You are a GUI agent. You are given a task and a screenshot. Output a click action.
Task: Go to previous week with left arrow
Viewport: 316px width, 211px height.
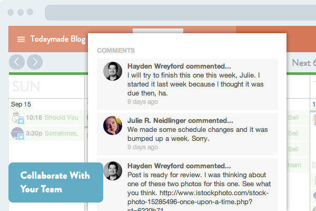[17, 62]
